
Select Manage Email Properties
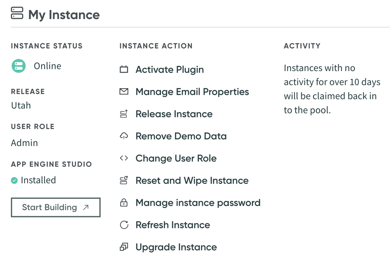[192, 92]
